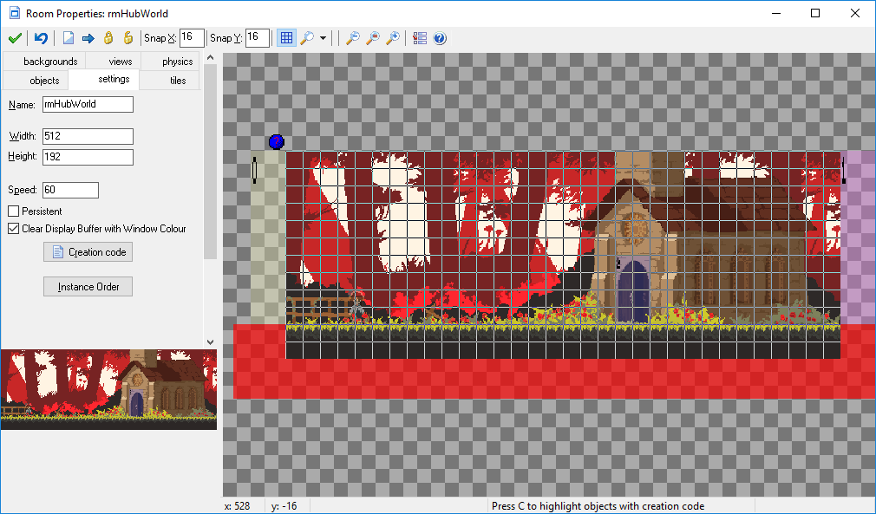Click the room Name field rmHubWorld
Screen dimensions: 876x514
[88, 104]
